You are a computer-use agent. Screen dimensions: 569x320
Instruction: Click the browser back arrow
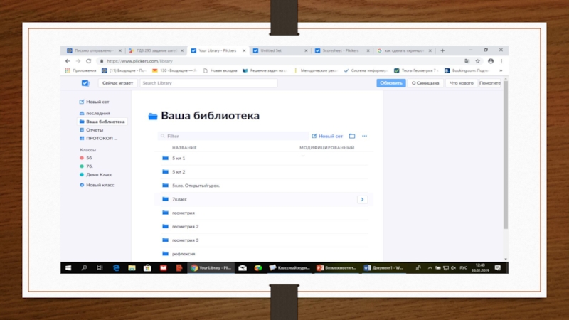tap(68, 61)
